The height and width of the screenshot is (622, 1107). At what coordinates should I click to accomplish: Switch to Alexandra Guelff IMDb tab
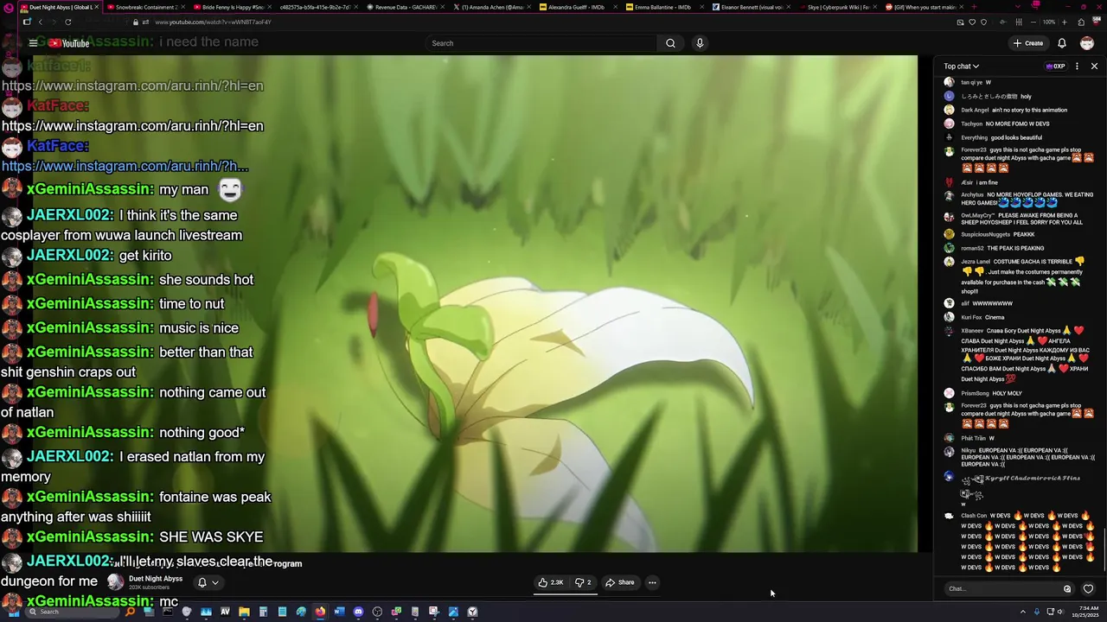pos(578,7)
